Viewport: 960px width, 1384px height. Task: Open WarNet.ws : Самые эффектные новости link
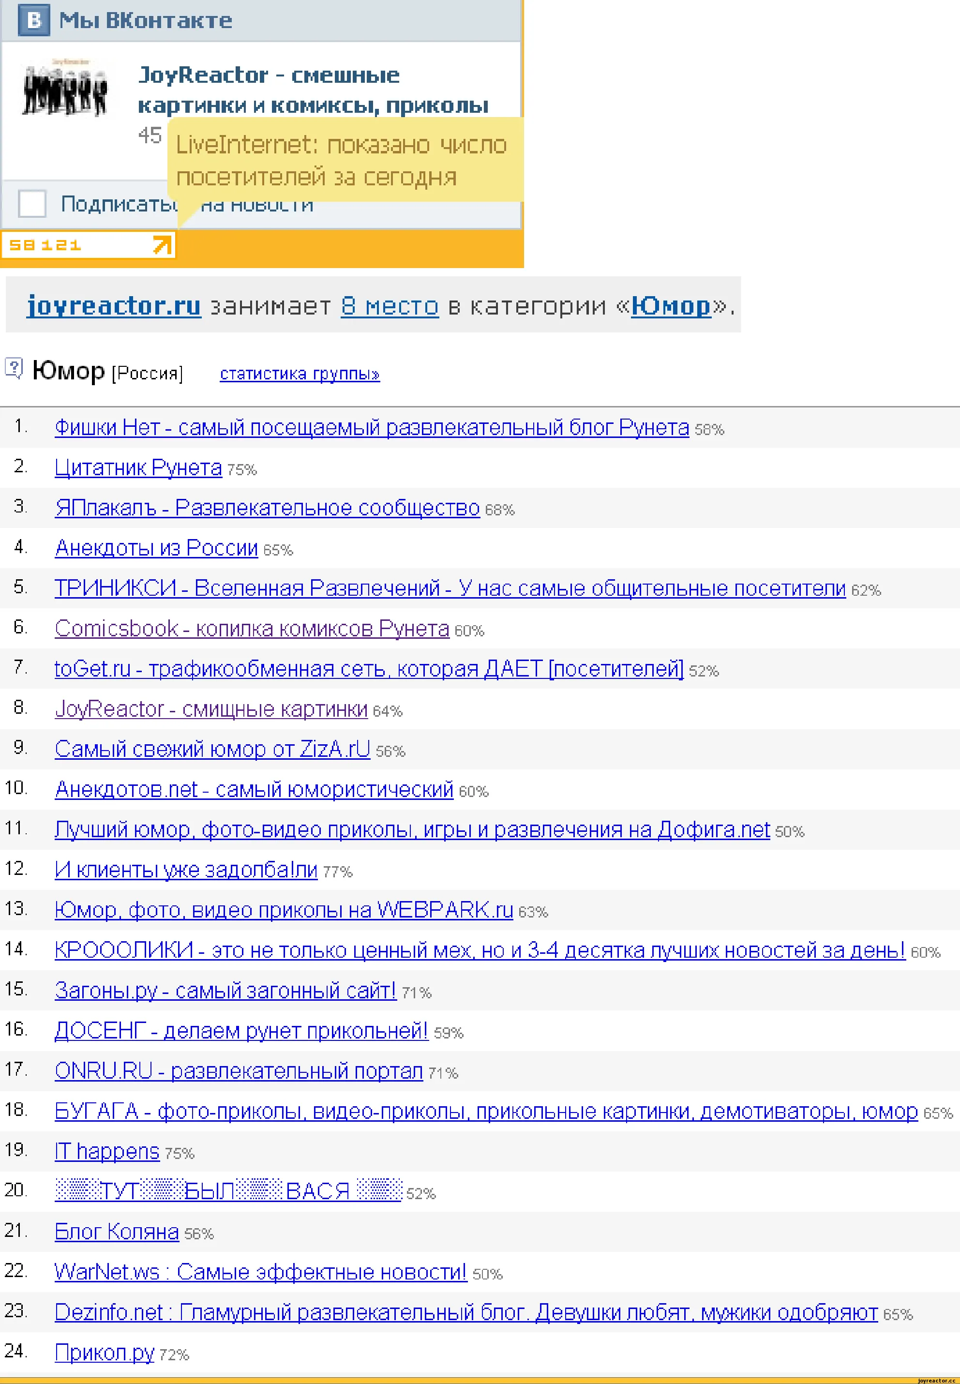tap(260, 1272)
